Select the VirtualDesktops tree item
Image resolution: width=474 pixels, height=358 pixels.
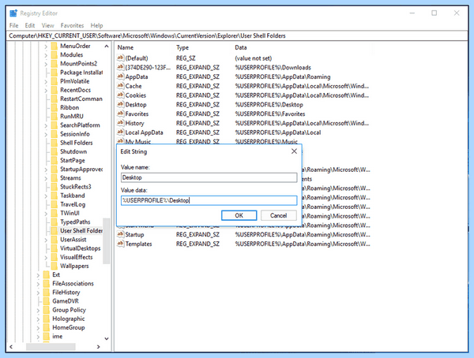pos(80,248)
